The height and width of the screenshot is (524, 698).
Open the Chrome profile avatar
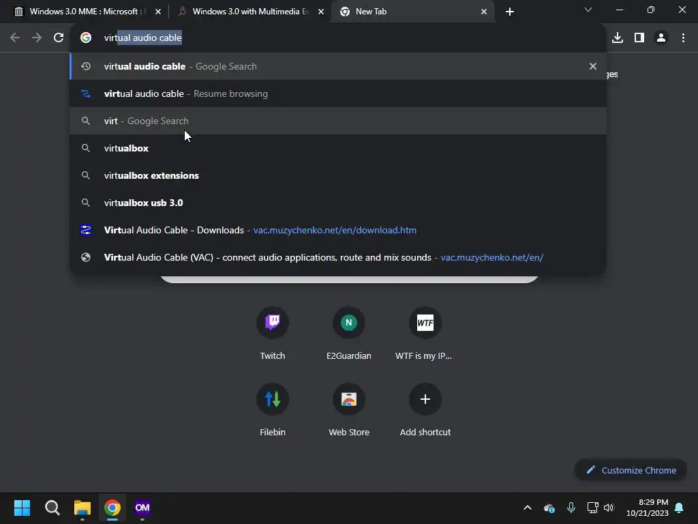coord(661,38)
